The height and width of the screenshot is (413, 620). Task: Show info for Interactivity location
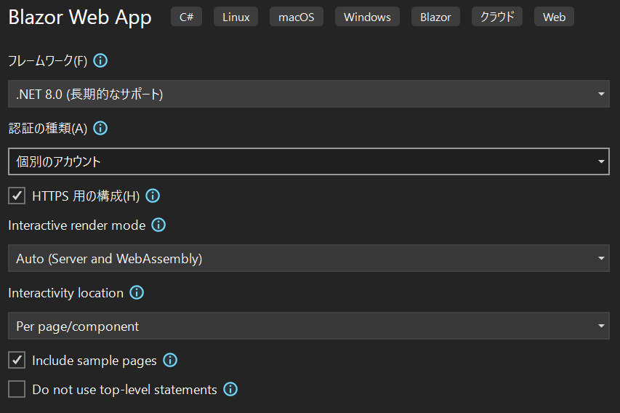click(x=137, y=293)
